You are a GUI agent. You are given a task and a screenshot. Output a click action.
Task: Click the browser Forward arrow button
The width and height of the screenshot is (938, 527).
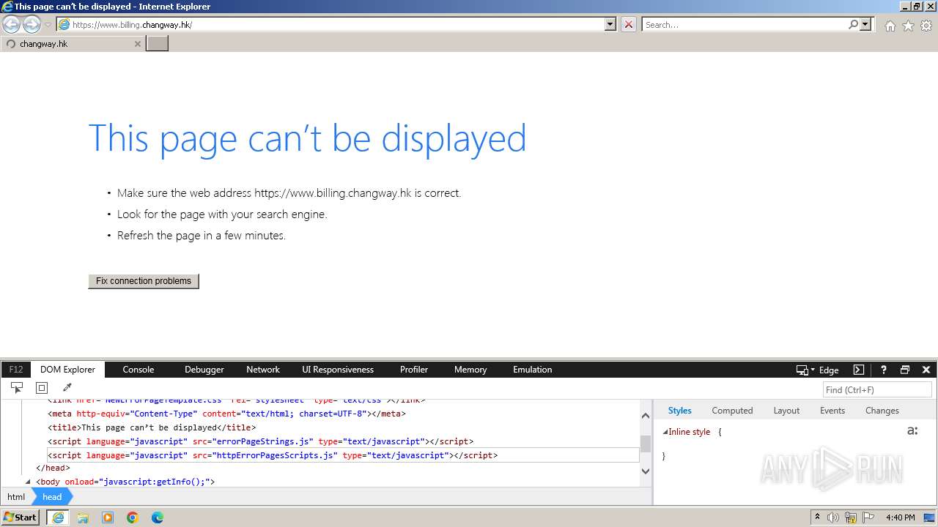click(32, 24)
